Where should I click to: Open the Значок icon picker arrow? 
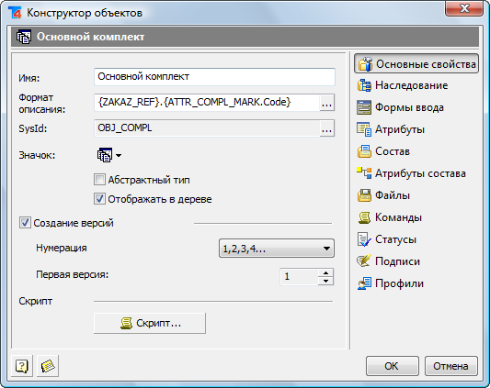[119, 155]
